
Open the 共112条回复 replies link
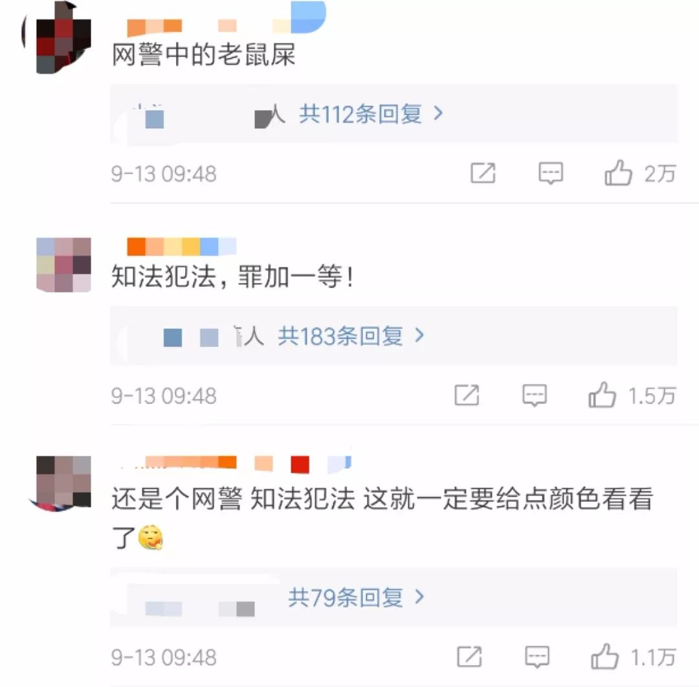point(361,114)
